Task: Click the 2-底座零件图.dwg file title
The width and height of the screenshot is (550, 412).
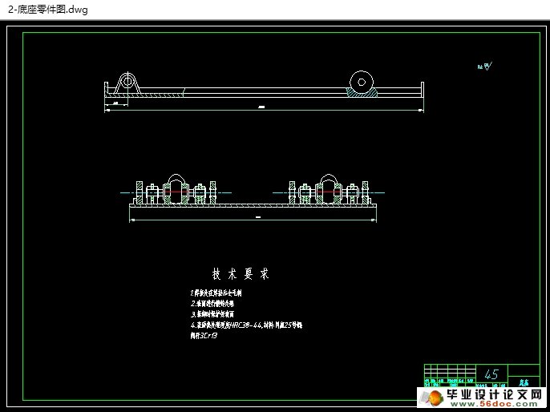Action: tap(47, 10)
